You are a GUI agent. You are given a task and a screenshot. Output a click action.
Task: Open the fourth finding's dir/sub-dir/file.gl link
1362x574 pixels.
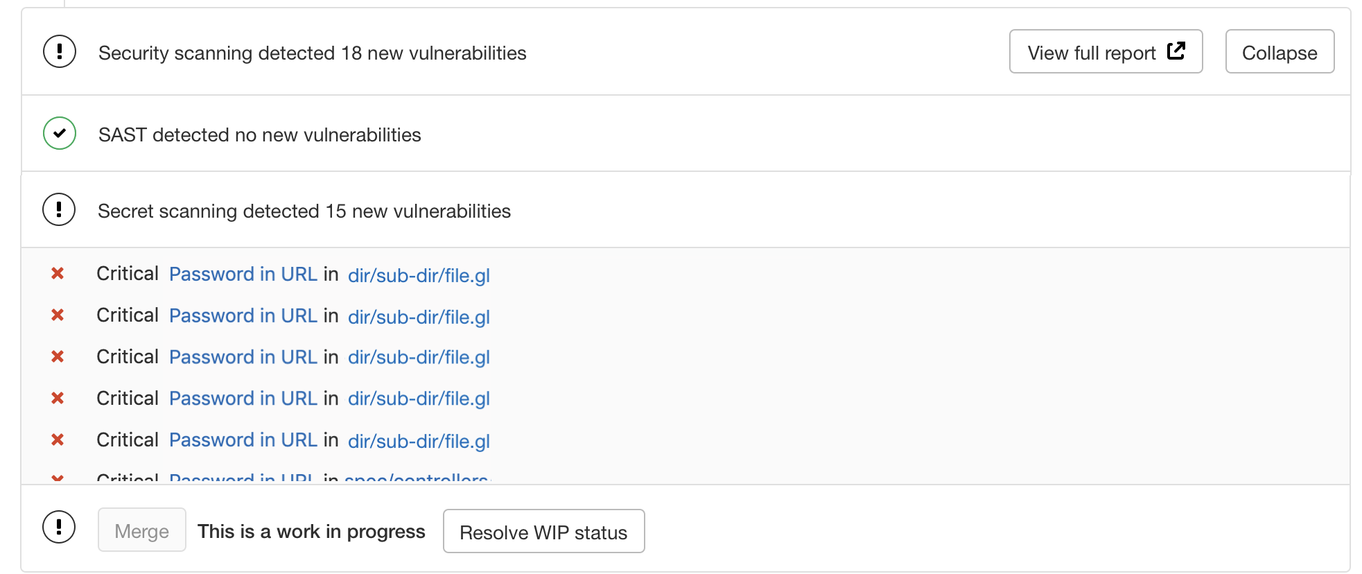pyautogui.click(x=419, y=399)
